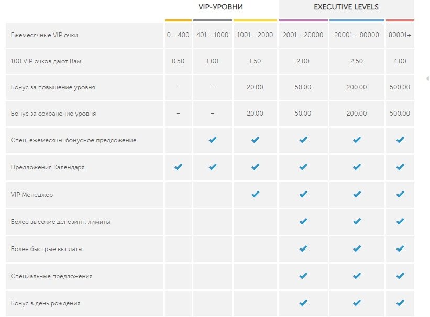This screenshot has height=317, width=430.
Task: Click Спец. ежемесячн. бонусное предложение checkmark under 401–1000
Action: pyautogui.click(x=213, y=140)
